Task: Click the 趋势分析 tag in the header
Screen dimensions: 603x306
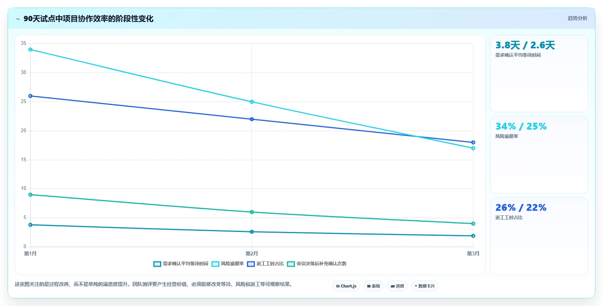Action: coord(577,18)
